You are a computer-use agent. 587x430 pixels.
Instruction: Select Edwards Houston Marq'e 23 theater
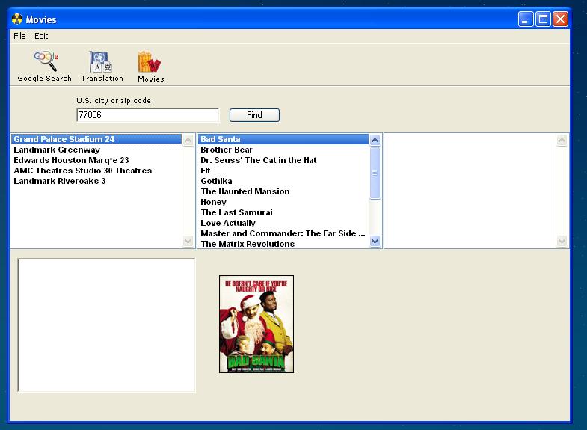coord(96,160)
